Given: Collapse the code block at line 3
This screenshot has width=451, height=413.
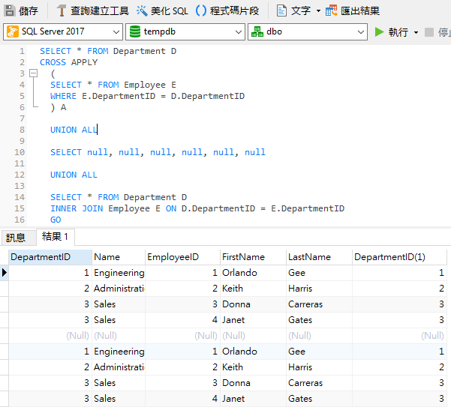Looking at the screenshot, I should pyautogui.click(x=33, y=73).
